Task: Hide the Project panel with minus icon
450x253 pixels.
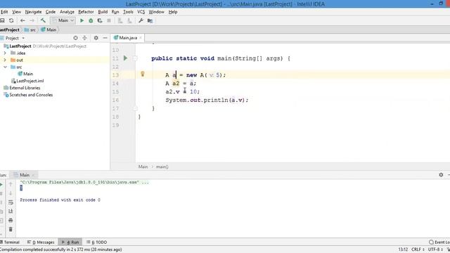Action: [105, 38]
